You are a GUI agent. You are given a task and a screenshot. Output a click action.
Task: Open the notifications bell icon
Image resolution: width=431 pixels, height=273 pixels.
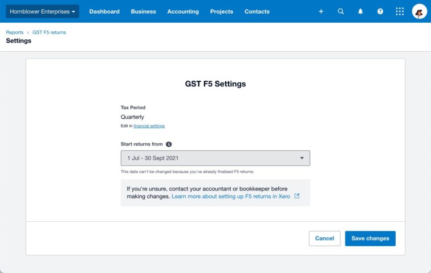(x=360, y=11)
